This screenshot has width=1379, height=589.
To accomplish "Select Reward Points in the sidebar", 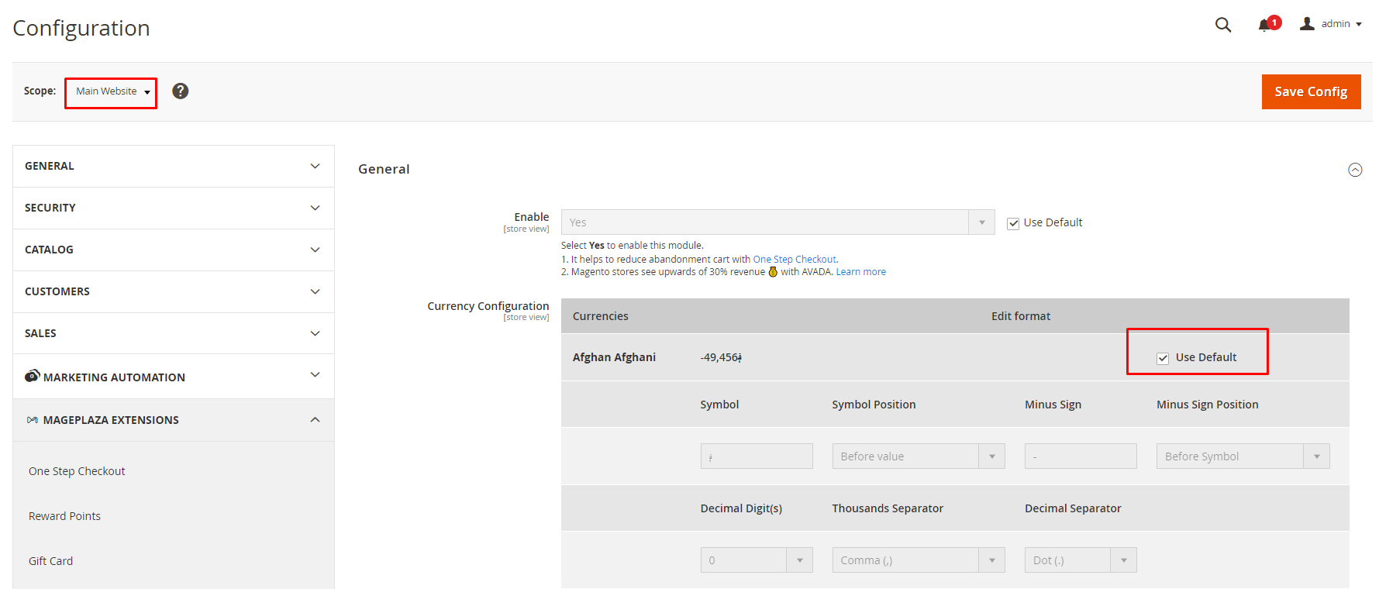I will point(64,516).
